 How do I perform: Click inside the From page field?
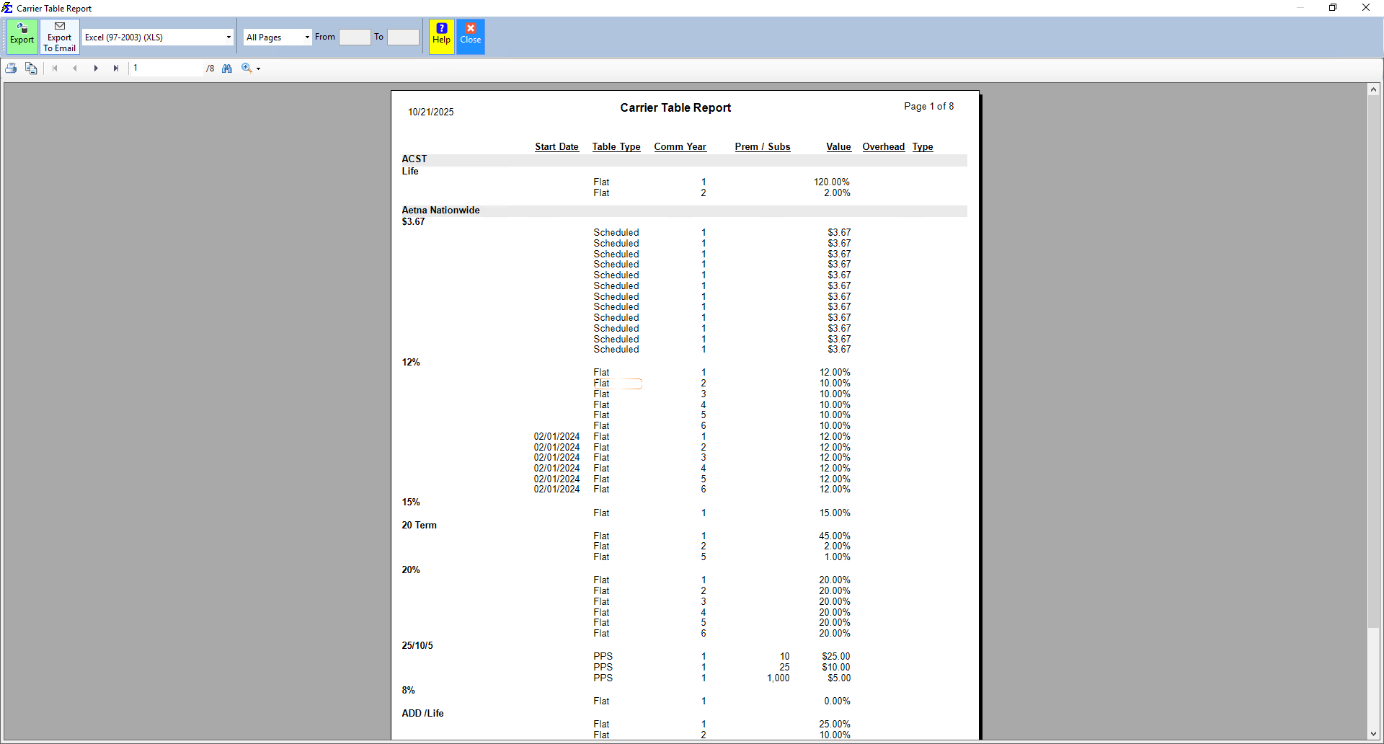[354, 37]
